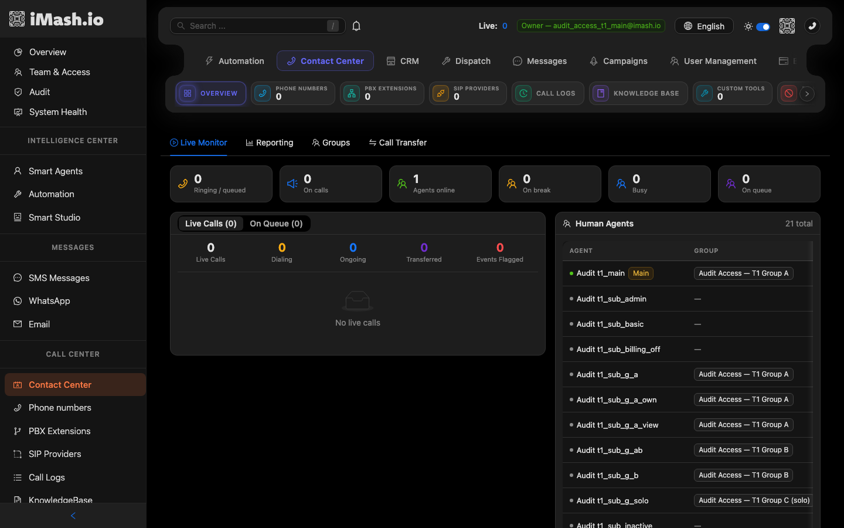Click the Knowledge Base book icon

tap(601, 93)
